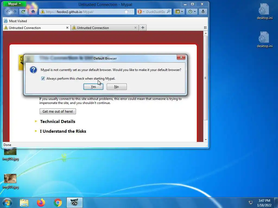Select the img105.jpg desktop thumbnail
This screenshot has height=208, width=278.
coord(11,181)
